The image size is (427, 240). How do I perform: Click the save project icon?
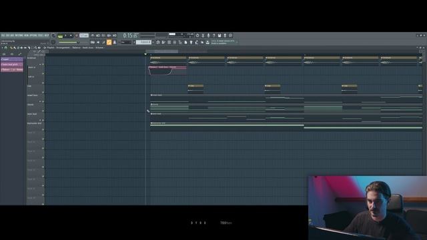(x=220, y=35)
